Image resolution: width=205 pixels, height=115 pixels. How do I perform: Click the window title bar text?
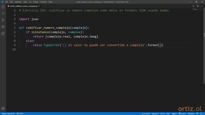point(102,2)
